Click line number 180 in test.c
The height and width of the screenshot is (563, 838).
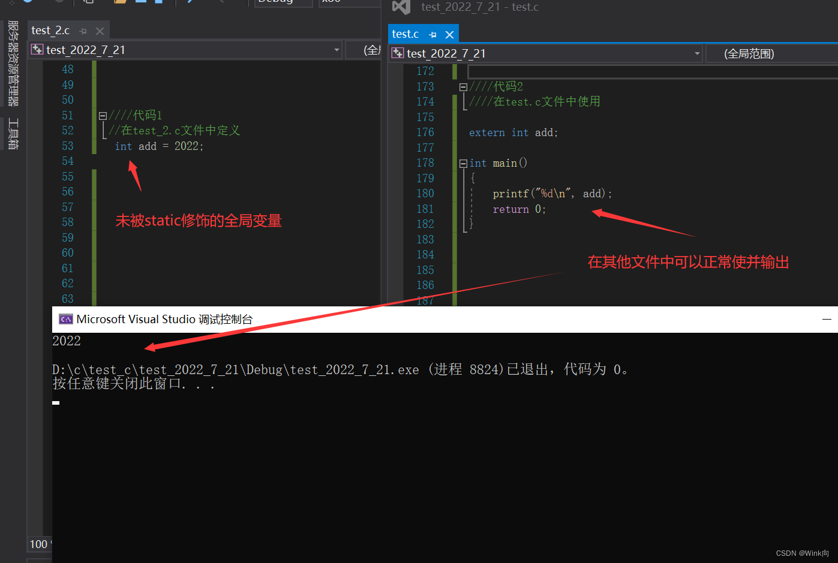point(425,194)
